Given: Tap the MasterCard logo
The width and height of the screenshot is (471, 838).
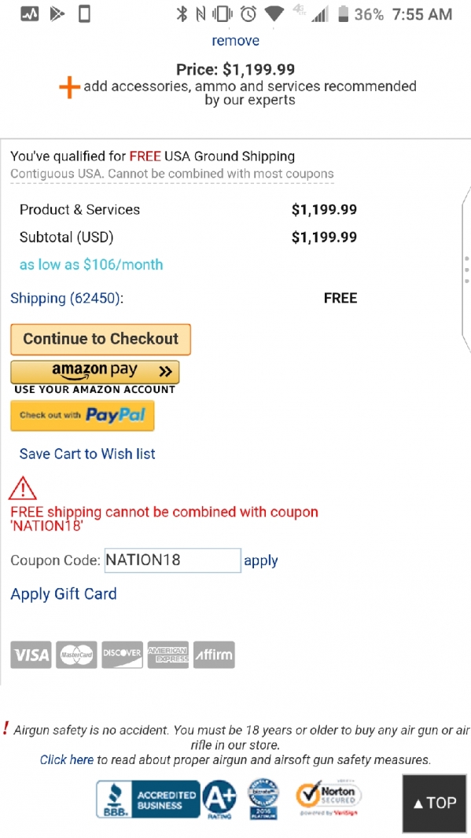Looking at the screenshot, I should click(76, 655).
